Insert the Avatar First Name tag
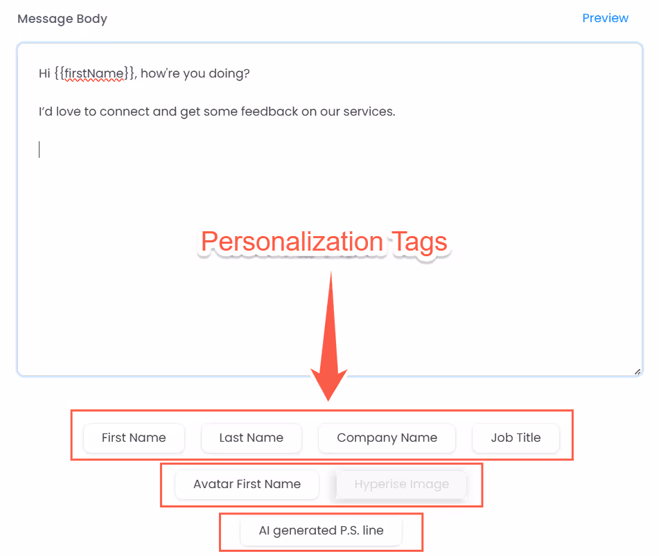 [x=246, y=485]
